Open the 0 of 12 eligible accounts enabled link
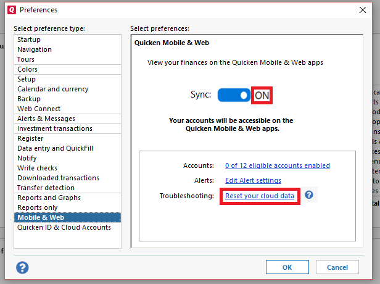The image size is (380, 284). pos(278,165)
